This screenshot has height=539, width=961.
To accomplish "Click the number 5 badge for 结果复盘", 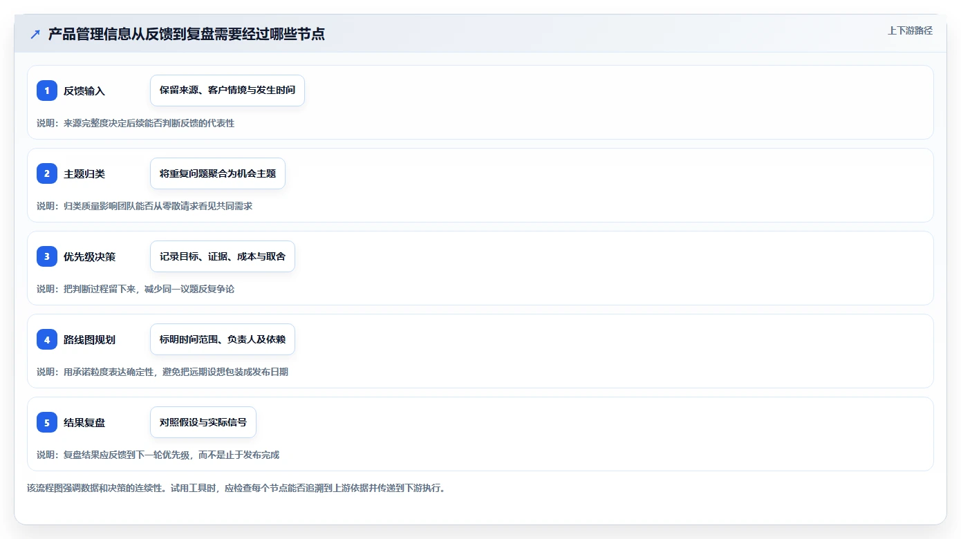I will point(47,422).
